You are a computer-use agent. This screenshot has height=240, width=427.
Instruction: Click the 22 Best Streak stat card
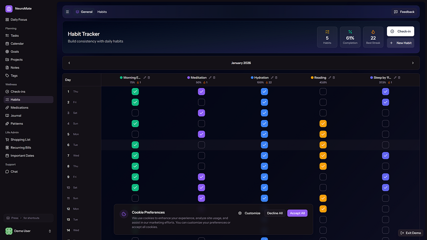(x=373, y=37)
